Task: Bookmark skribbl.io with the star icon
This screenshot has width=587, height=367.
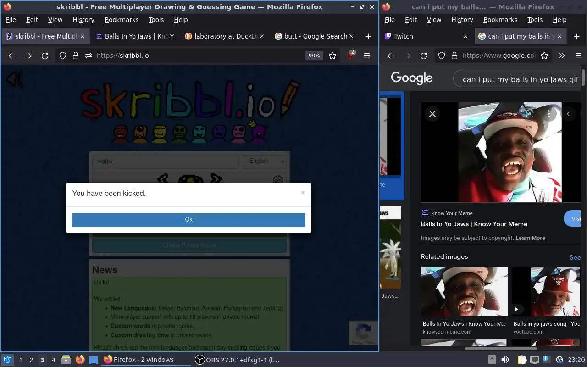Action: (332, 56)
